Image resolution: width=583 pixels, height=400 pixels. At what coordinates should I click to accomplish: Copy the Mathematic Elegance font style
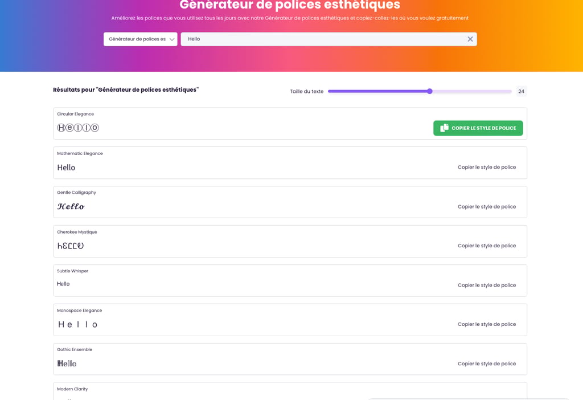(486, 168)
